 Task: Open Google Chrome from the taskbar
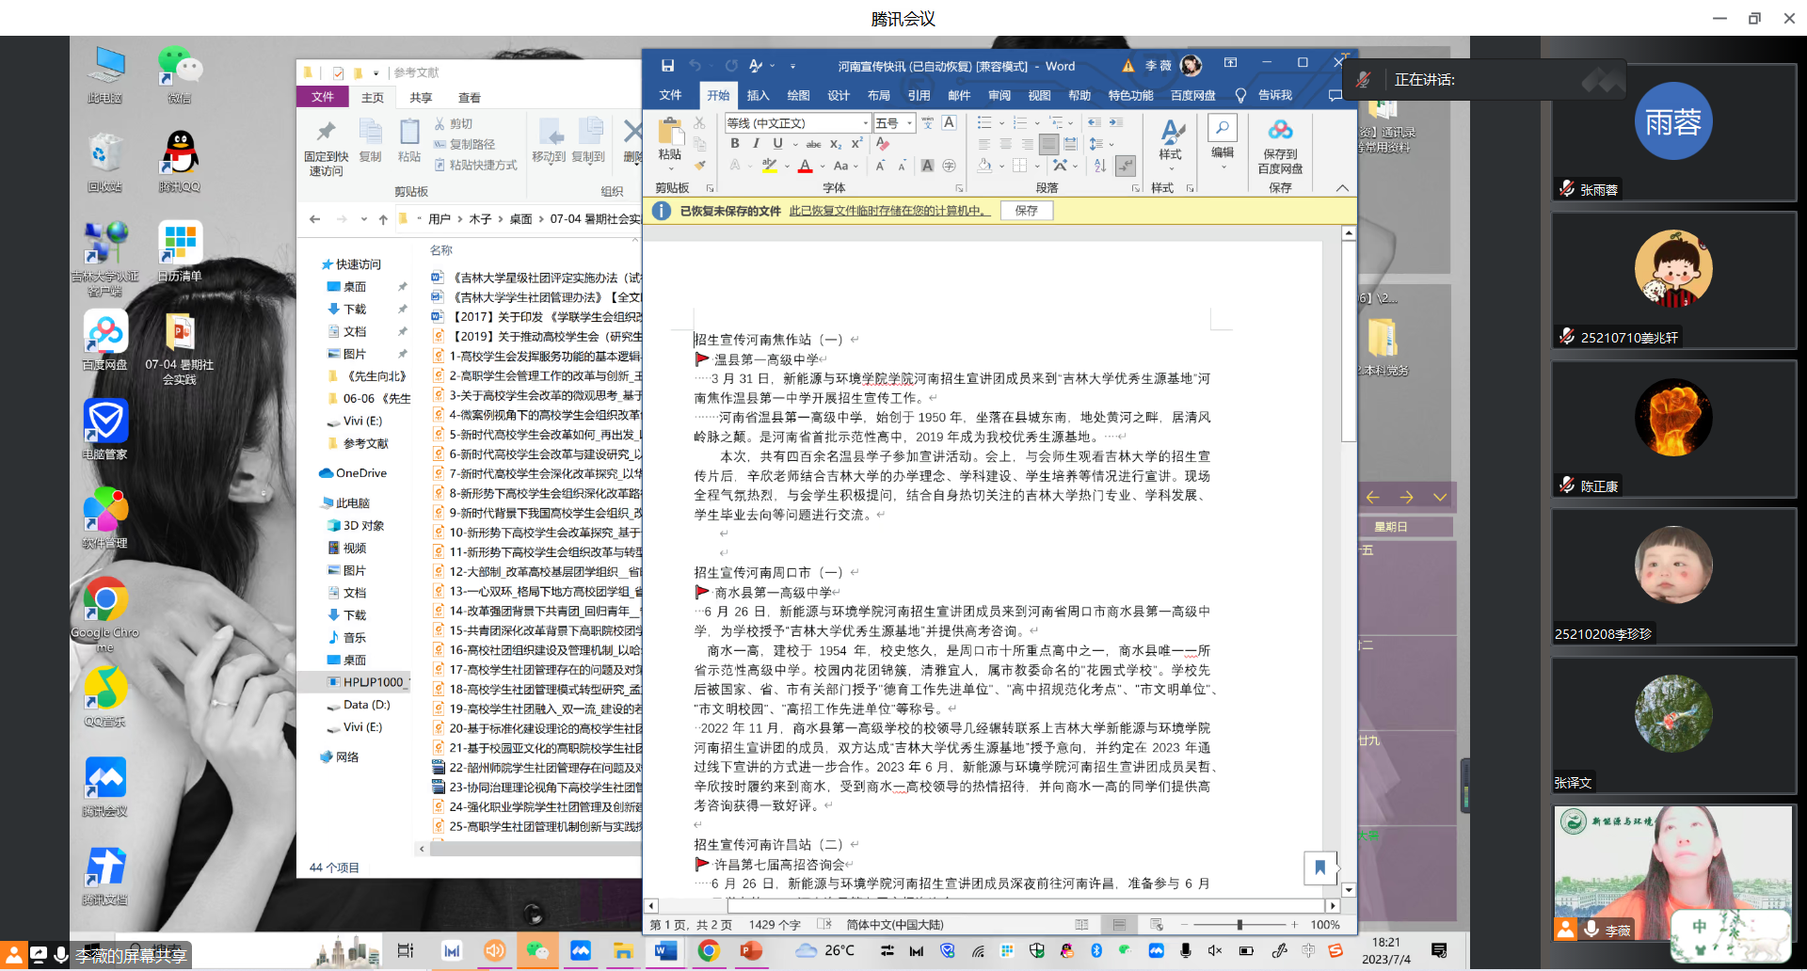(x=708, y=951)
